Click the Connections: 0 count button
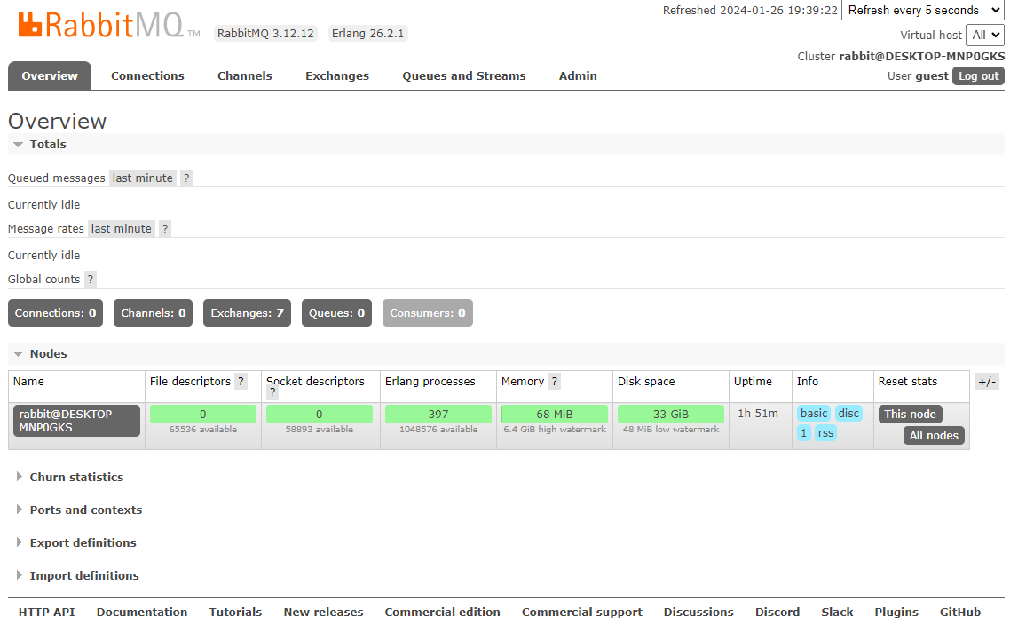Screen dimensions: 1018x641 pyautogui.click(x=55, y=313)
